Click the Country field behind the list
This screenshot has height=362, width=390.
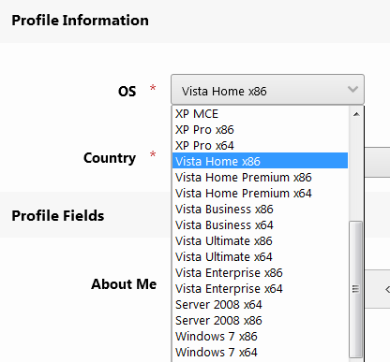click(x=377, y=162)
